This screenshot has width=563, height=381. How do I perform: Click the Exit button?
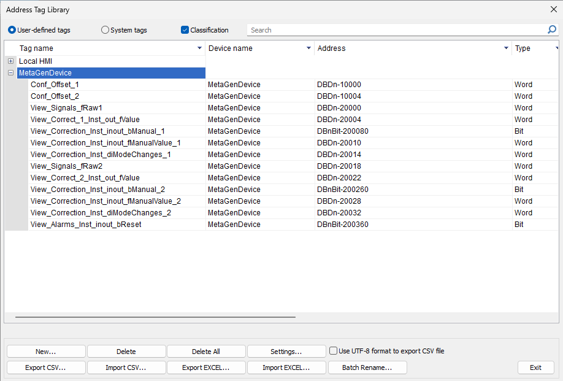point(536,368)
